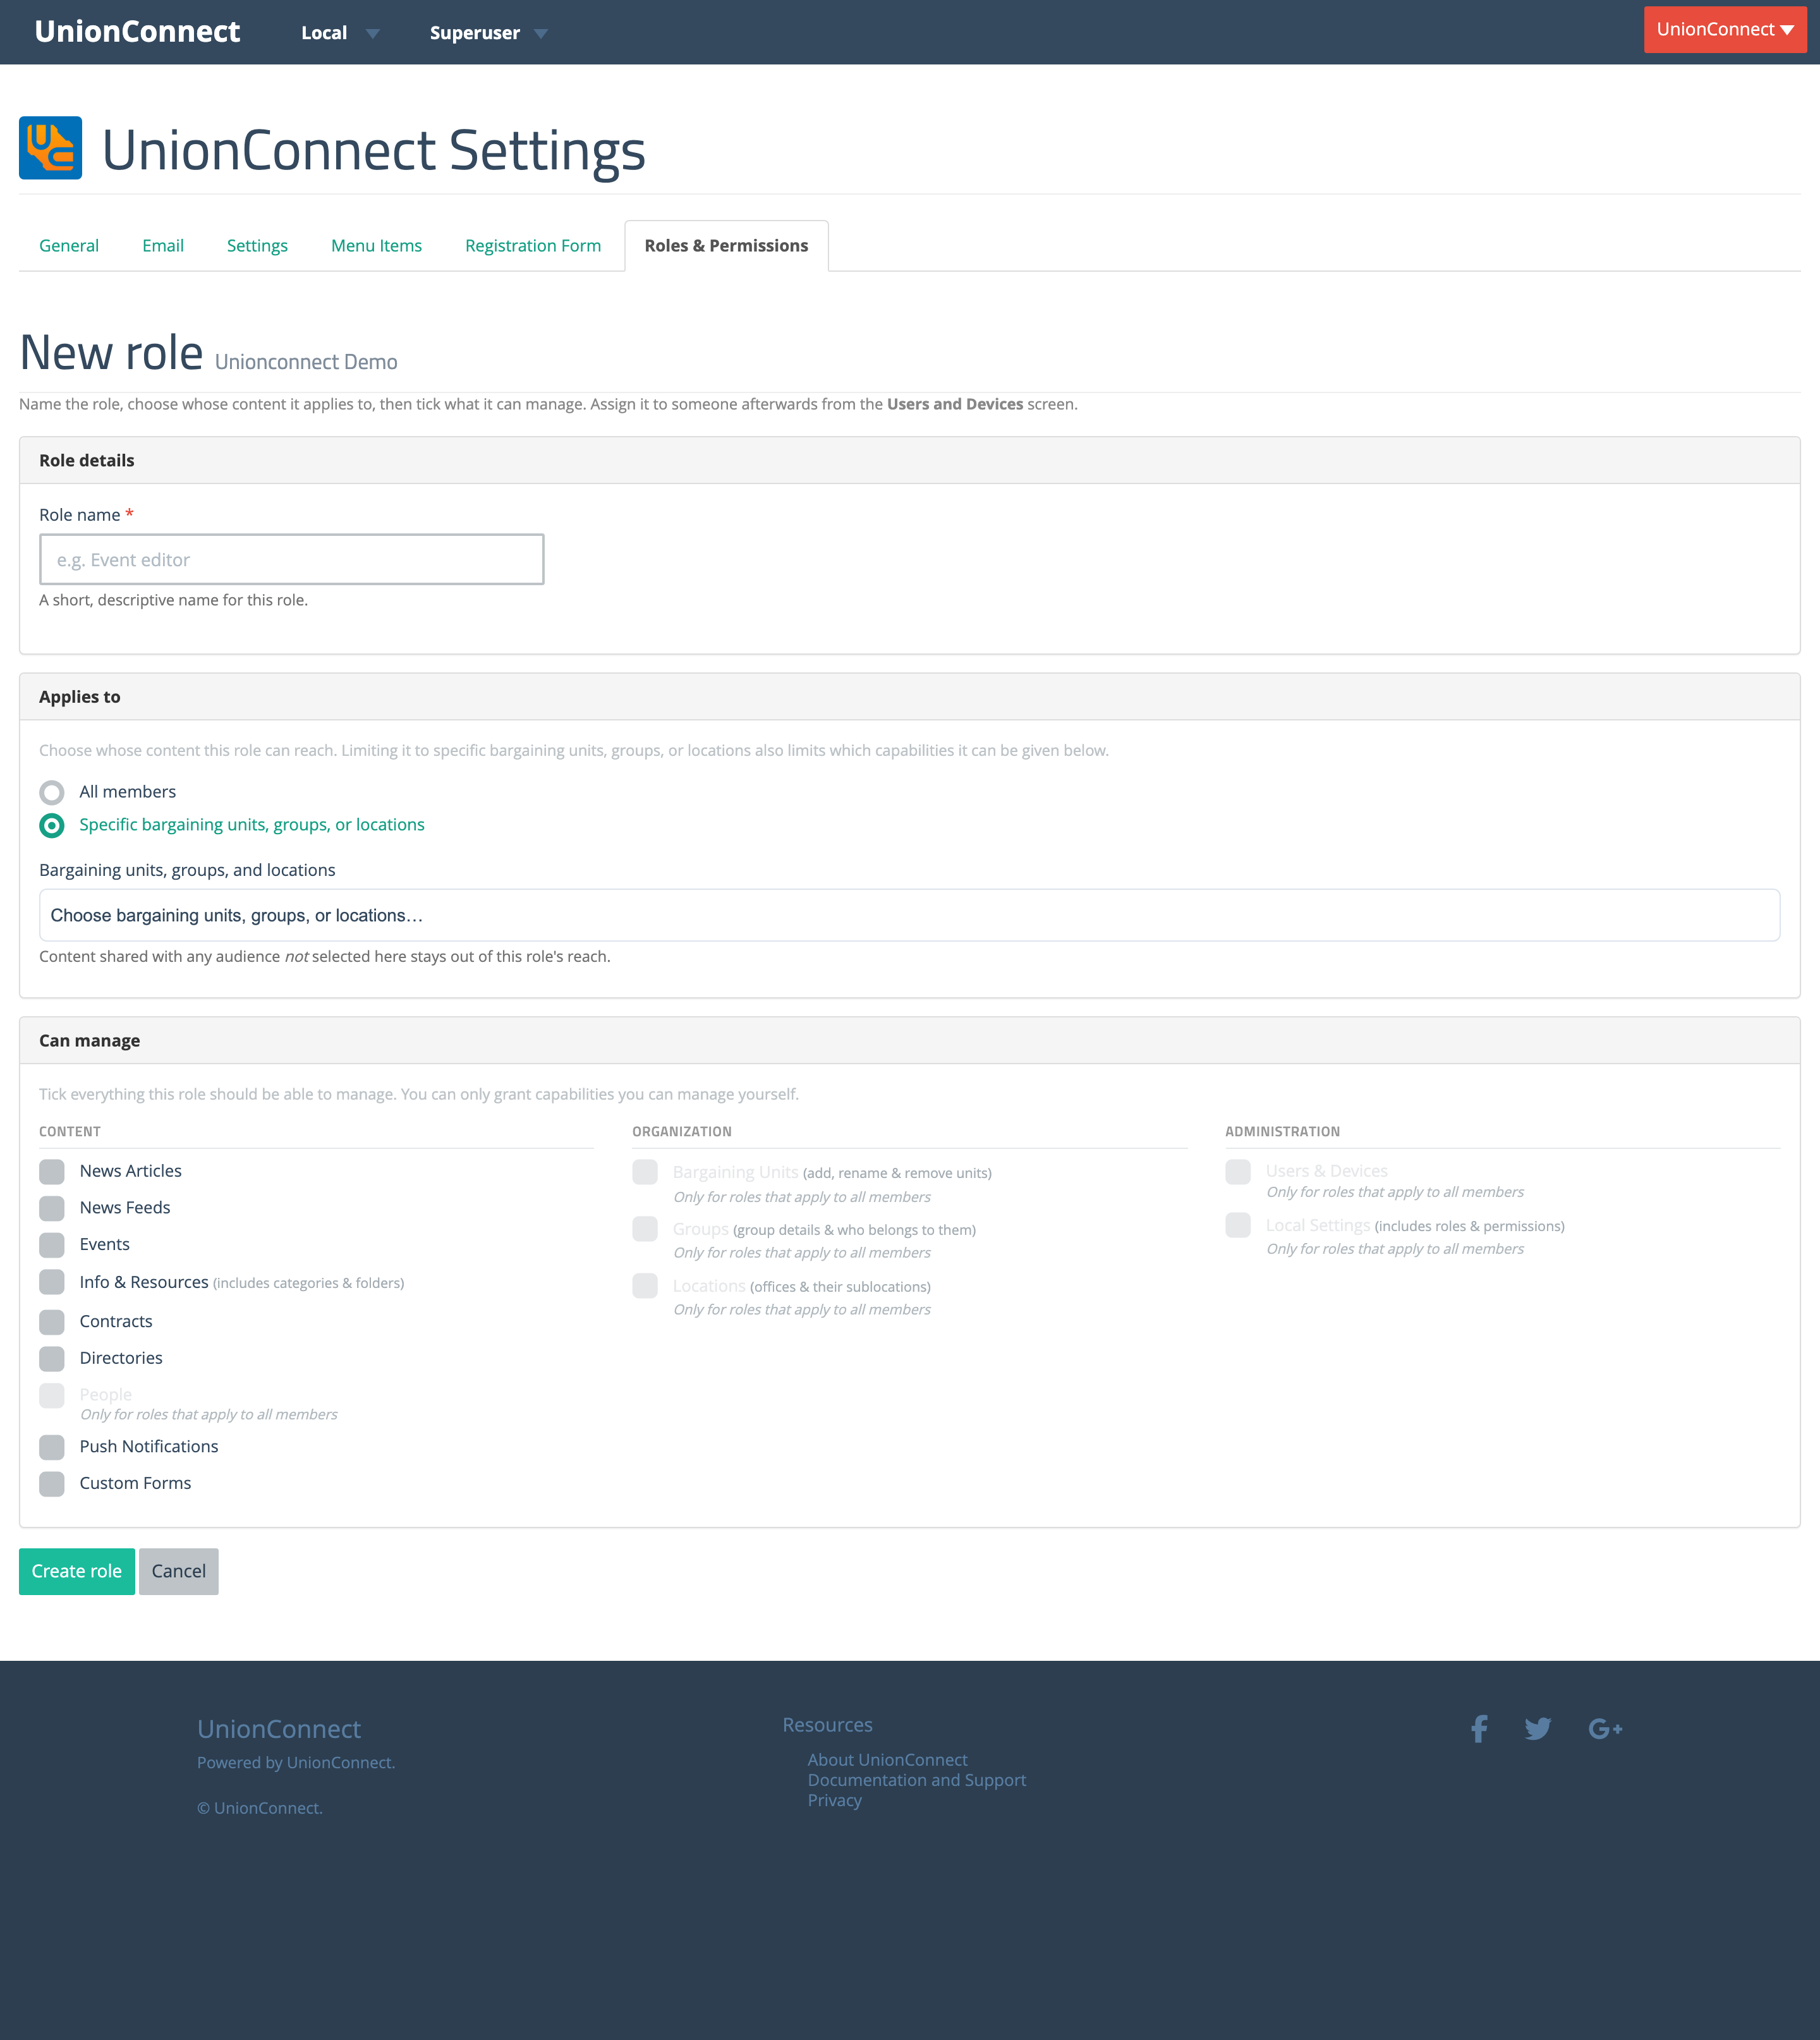Image resolution: width=1820 pixels, height=2040 pixels.
Task: Focus the Role name input field
Action: [292, 559]
